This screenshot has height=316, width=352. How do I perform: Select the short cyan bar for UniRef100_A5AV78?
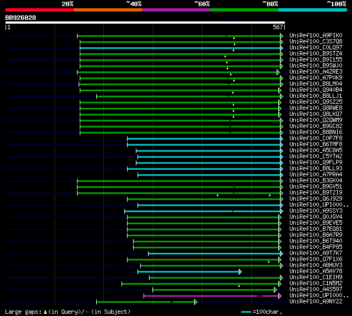click(x=188, y=272)
